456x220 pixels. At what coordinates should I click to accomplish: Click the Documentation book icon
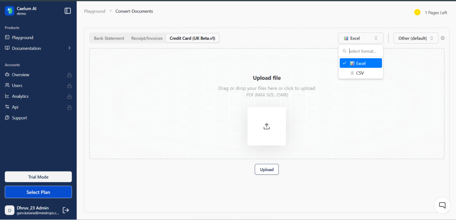coord(7,48)
